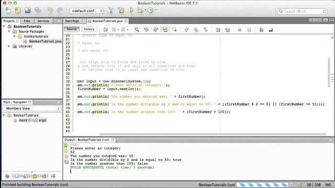This screenshot has width=335, height=188.
Task: Click the editor horizontal scrollbar
Action: (213, 134)
